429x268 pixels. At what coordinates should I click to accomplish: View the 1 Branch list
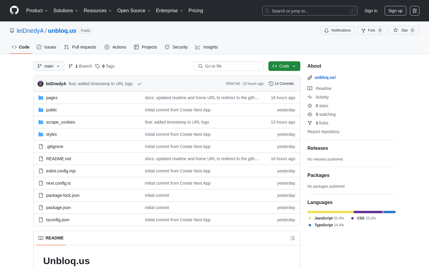[80, 66]
